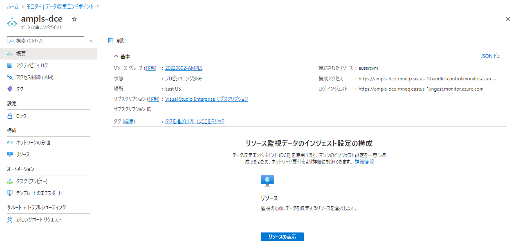Open the 詳細情報 link
The image size is (516, 250).
tap(364, 162)
